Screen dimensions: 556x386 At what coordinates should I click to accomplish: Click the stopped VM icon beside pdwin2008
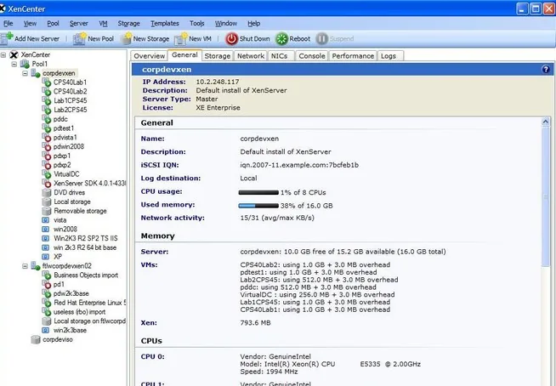pyautogui.click(x=47, y=146)
